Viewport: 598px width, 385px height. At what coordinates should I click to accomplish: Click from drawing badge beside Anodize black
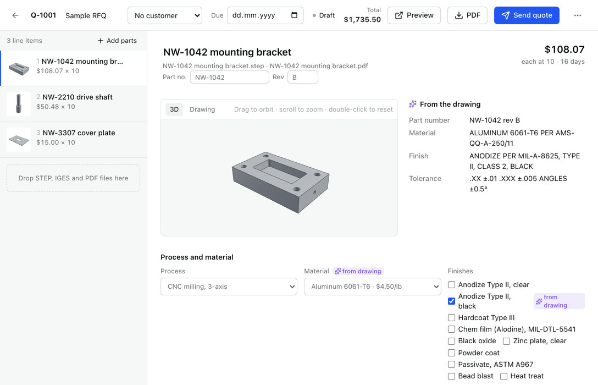click(559, 301)
